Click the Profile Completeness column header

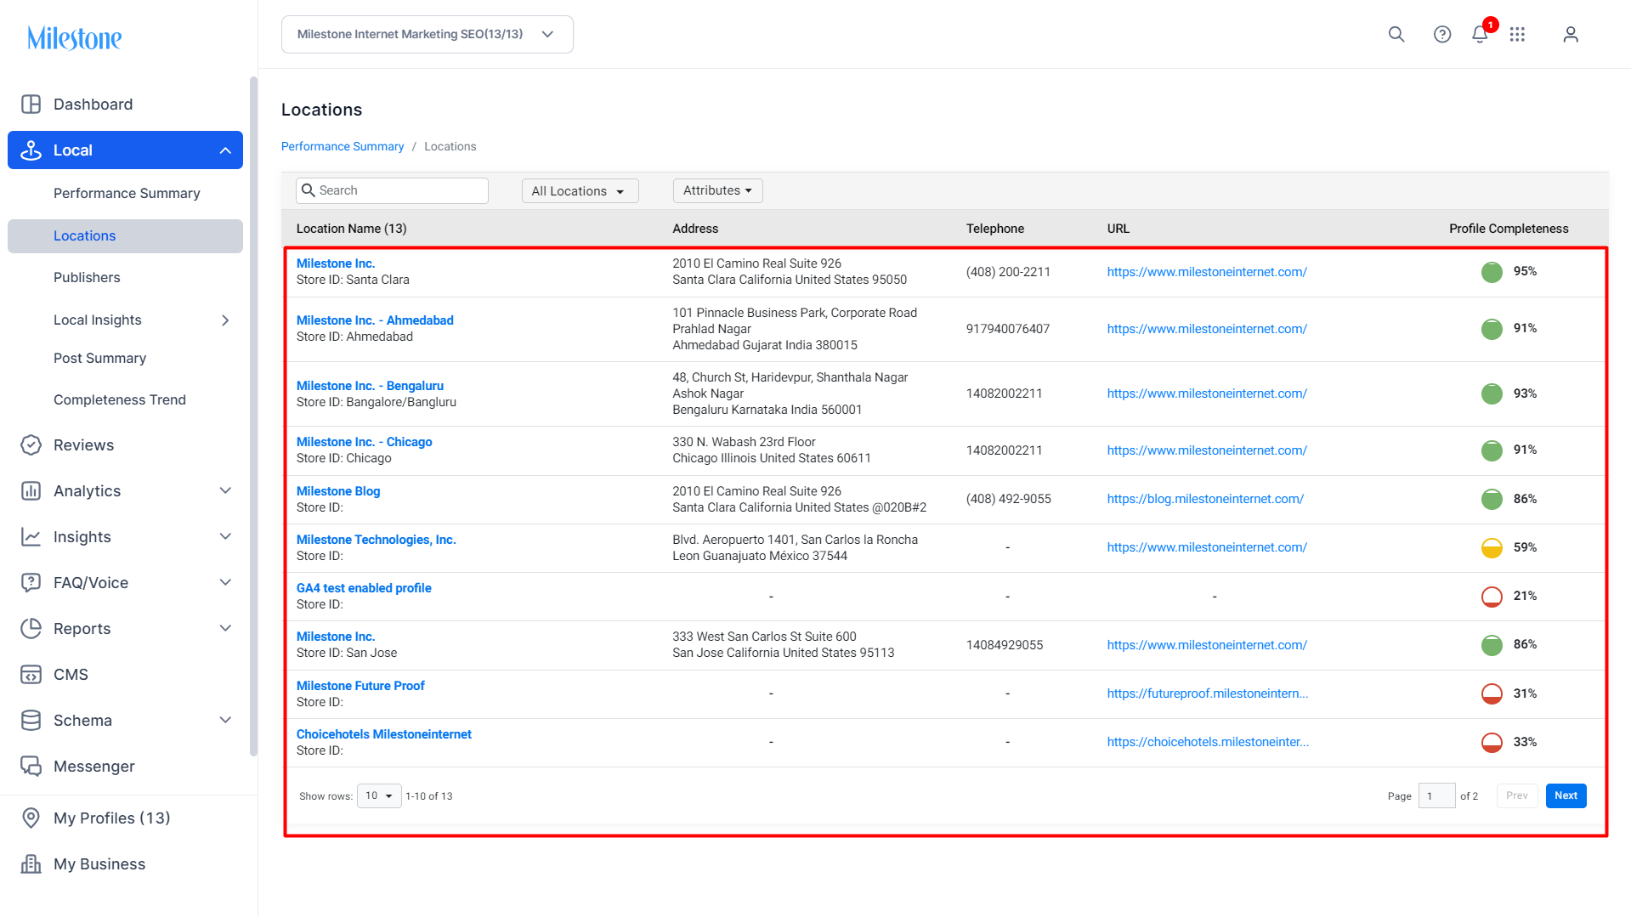click(x=1509, y=229)
